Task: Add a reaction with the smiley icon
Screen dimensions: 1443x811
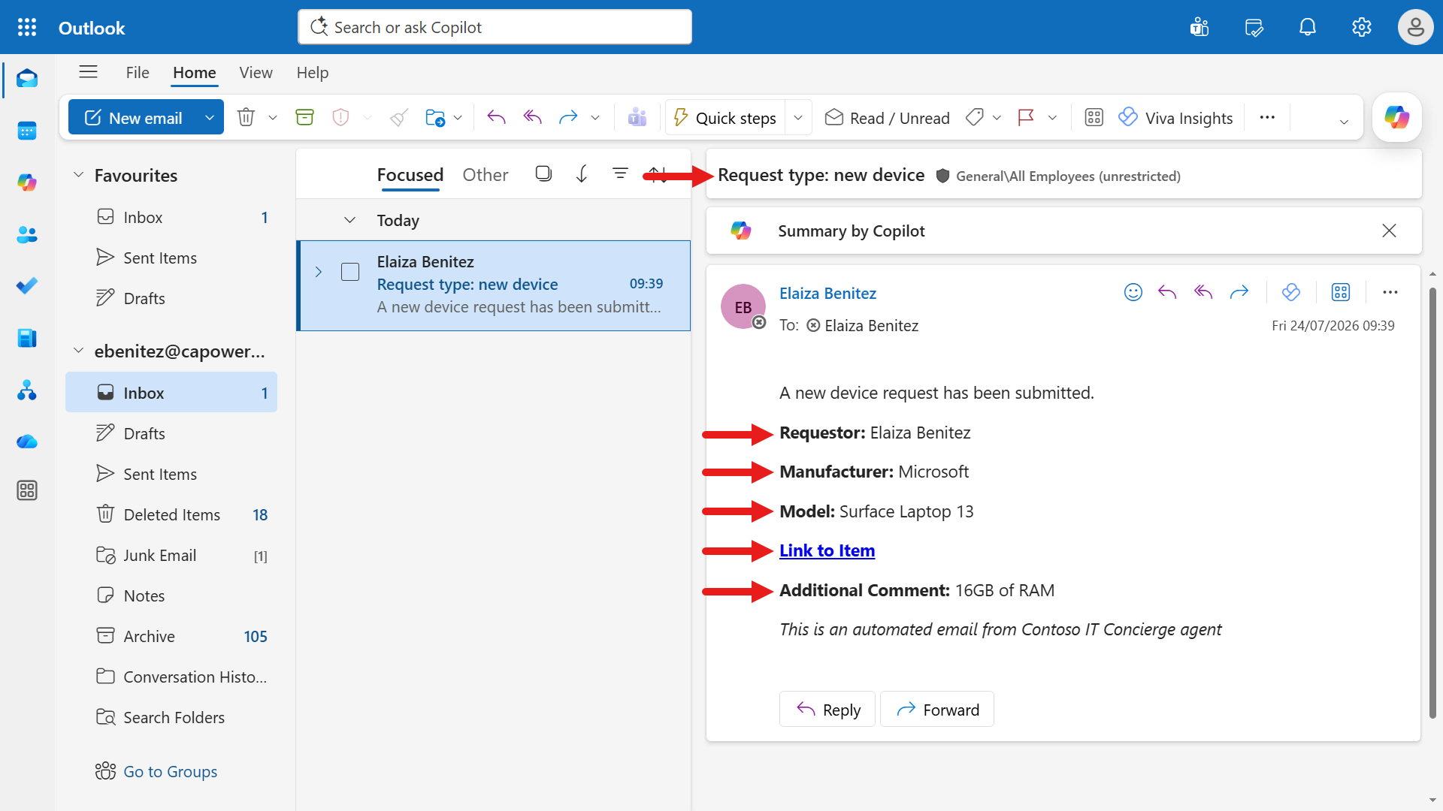Action: tap(1133, 292)
